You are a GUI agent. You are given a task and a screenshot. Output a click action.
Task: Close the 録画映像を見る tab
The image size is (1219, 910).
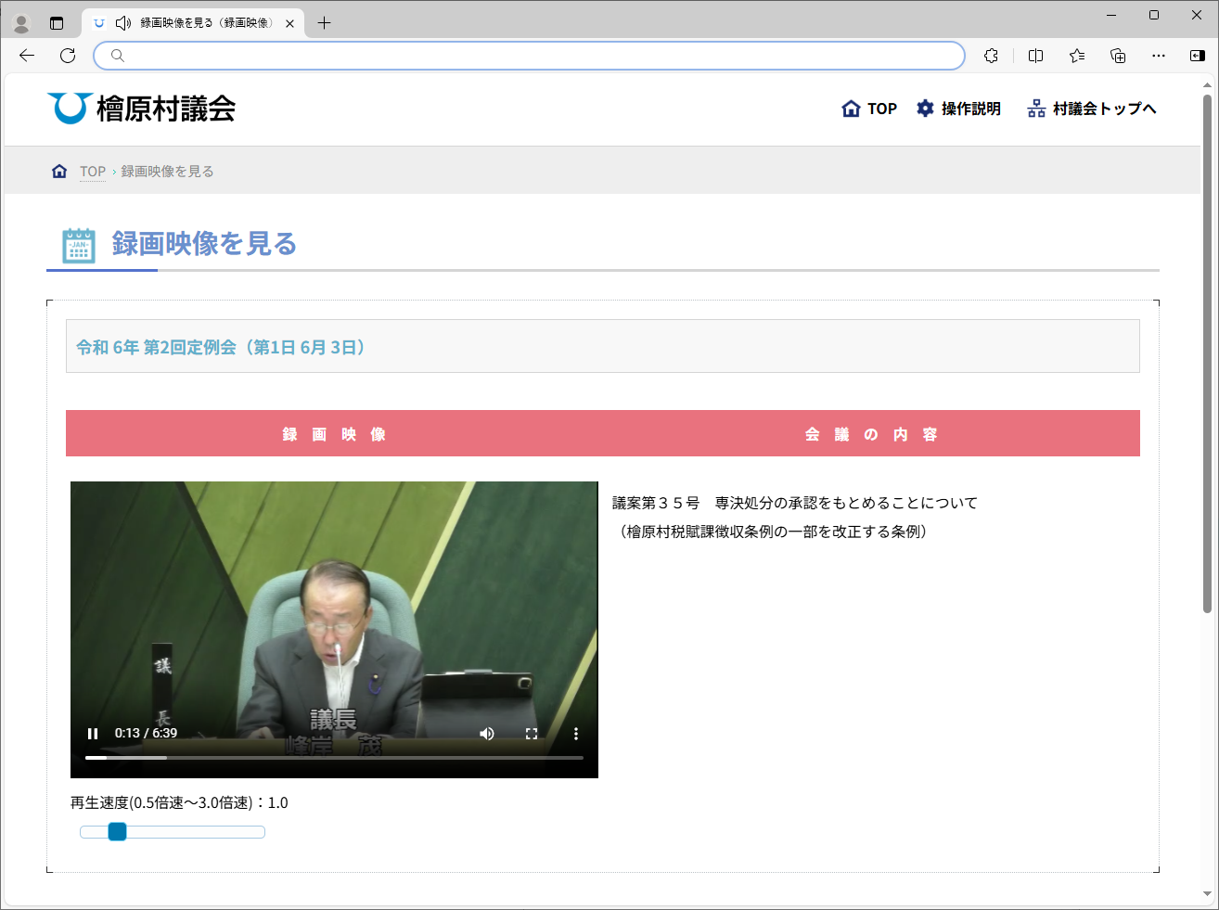[x=289, y=23]
